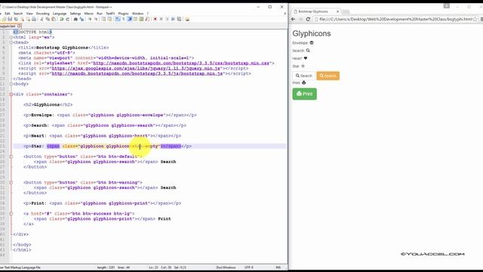Open the Encoding menu

tap(42, 14)
